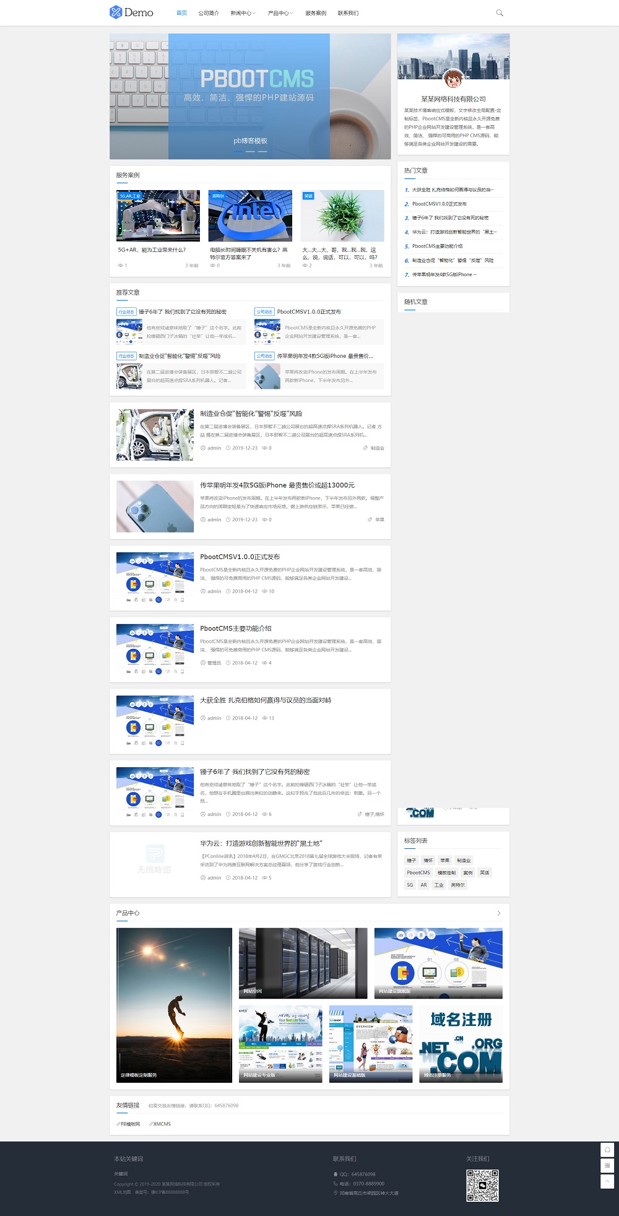619x1216 pixels.
Task: Click the 域名注册 product image
Action: (x=461, y=1044)
